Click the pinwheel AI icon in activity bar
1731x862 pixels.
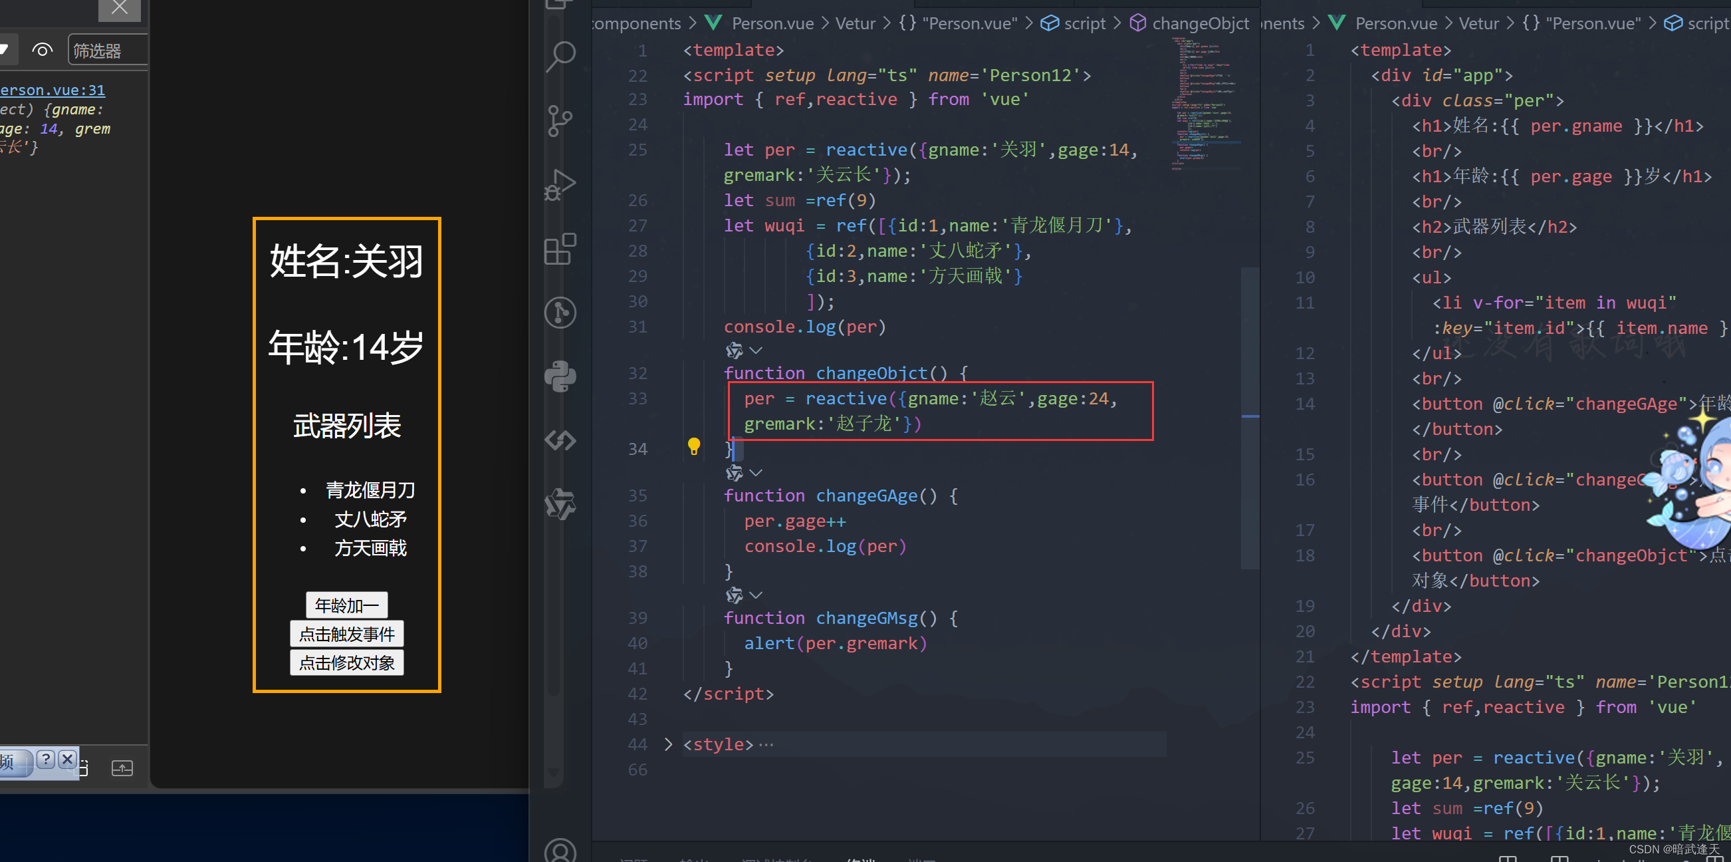click(x=560, y=504)
